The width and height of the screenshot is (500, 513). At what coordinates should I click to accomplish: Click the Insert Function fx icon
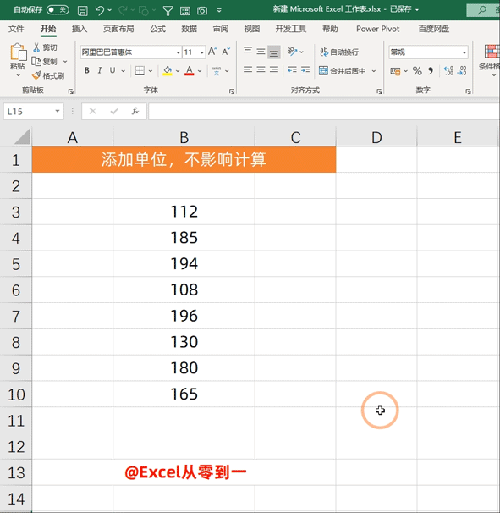point(135,111)
